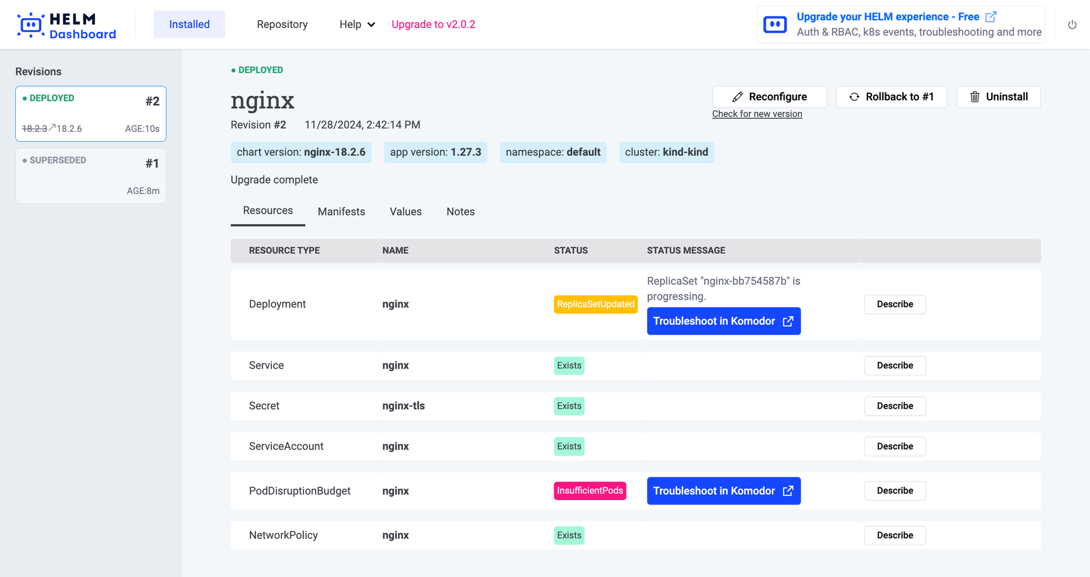This screenshot has width=1090, height=577.
Task: Click Exists badge in NetworkPolicy row
Action: [569, 536]
